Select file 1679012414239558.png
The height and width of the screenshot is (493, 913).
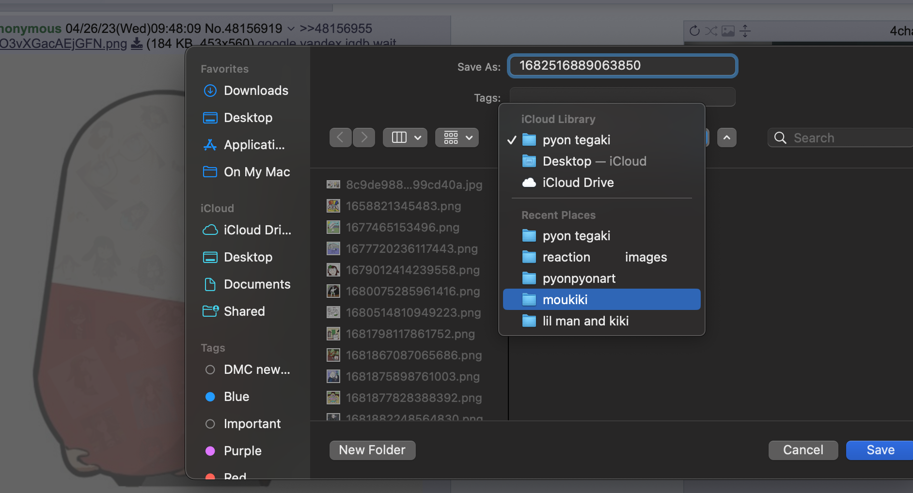tap(403, 270)
